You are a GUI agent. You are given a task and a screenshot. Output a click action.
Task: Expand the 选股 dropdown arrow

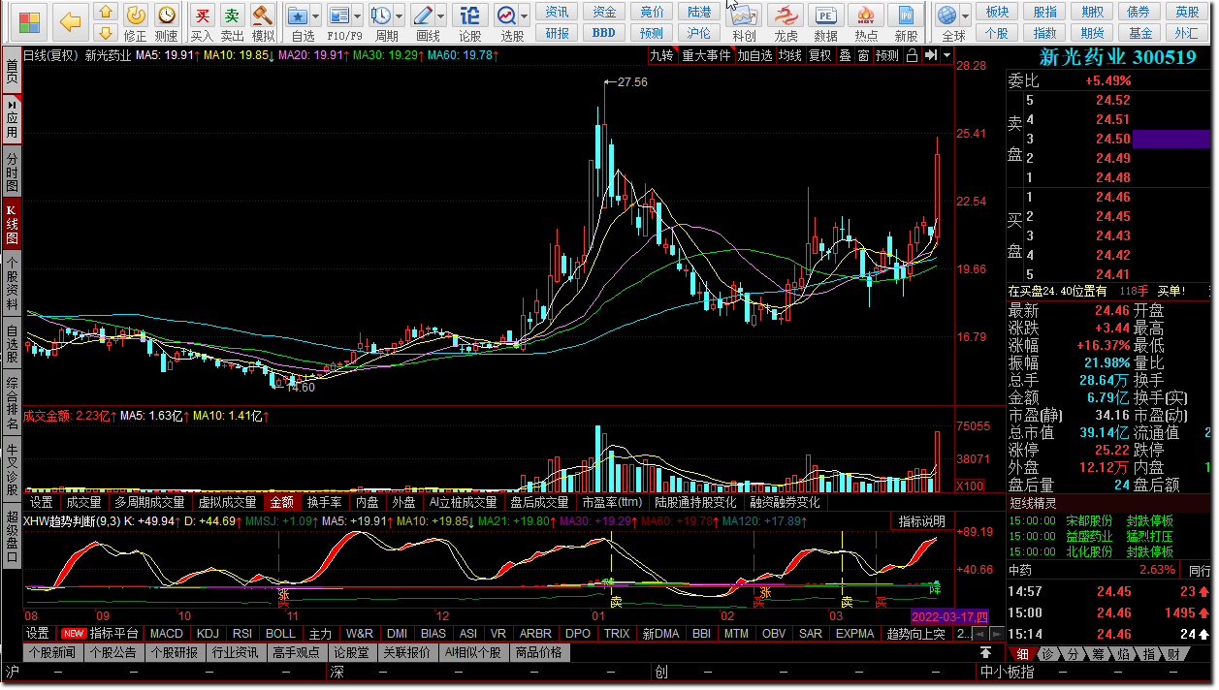point(524,16)
